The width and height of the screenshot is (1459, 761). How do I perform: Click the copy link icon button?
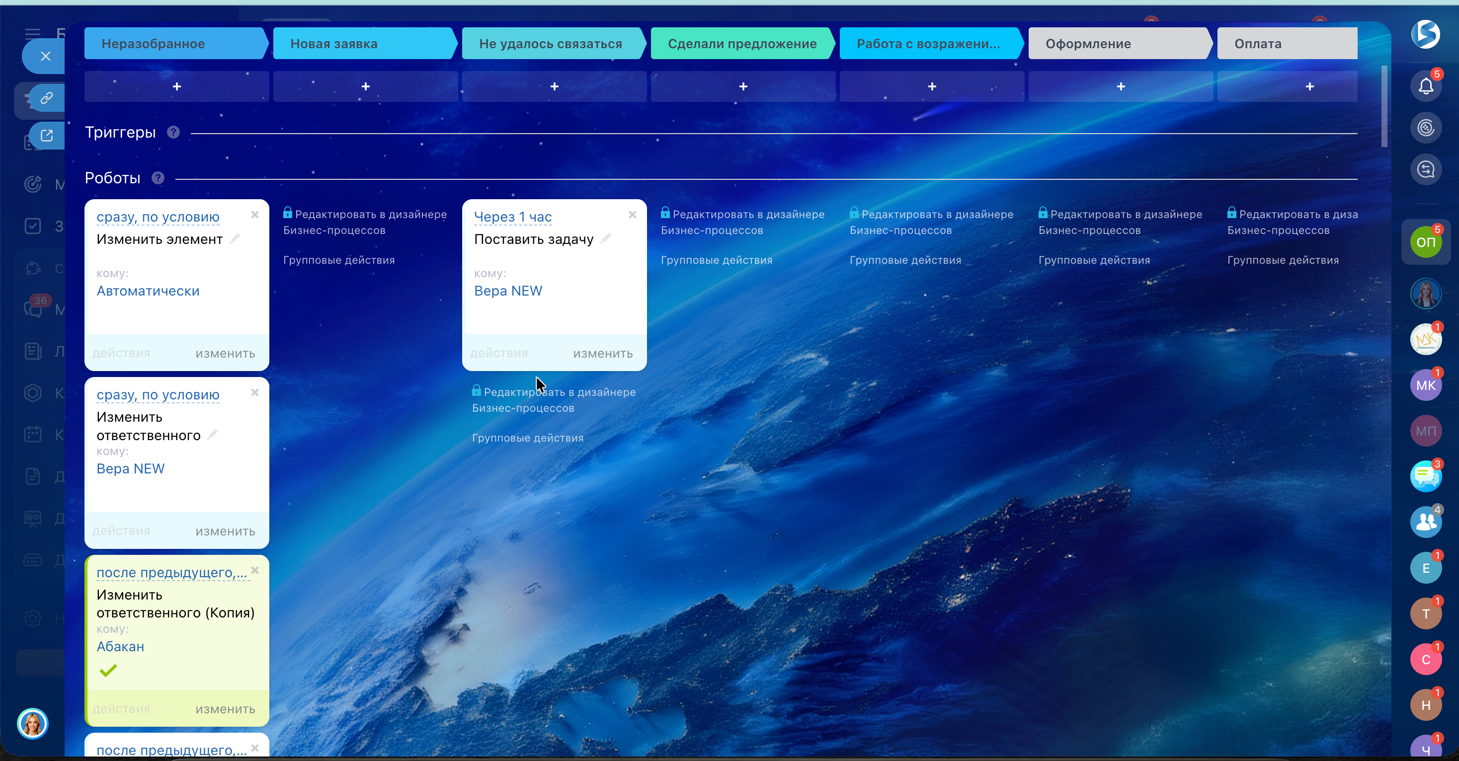click(46, 98)
